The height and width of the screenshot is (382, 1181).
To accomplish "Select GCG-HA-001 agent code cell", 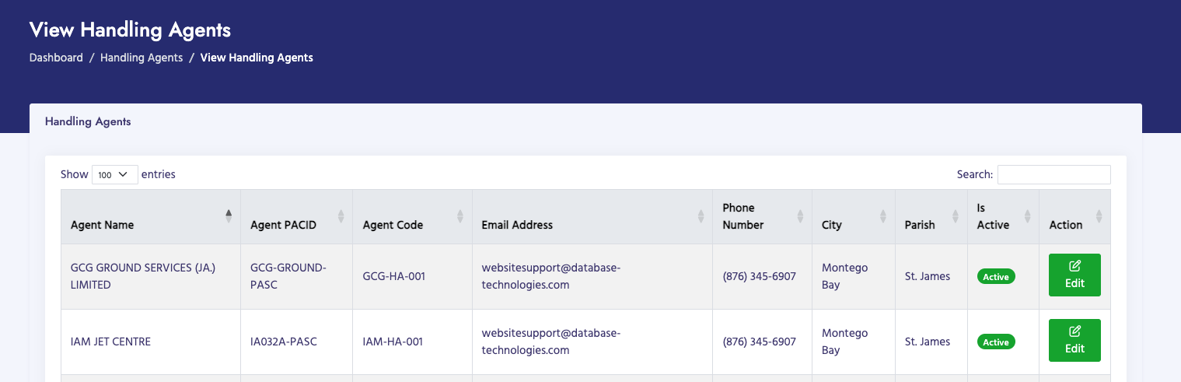I will click(394, 276).
